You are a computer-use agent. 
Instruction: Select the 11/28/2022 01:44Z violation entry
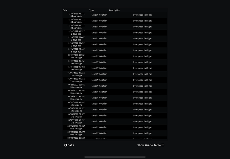(115, 39)
